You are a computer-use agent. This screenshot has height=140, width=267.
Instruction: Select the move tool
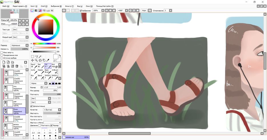click(32, 60)
